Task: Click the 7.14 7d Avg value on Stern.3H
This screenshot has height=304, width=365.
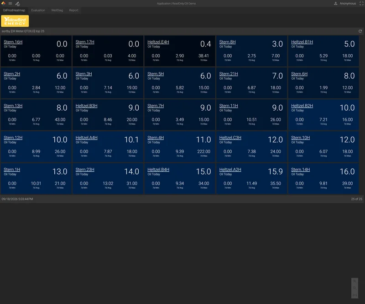Action: [x=108, y=88]
